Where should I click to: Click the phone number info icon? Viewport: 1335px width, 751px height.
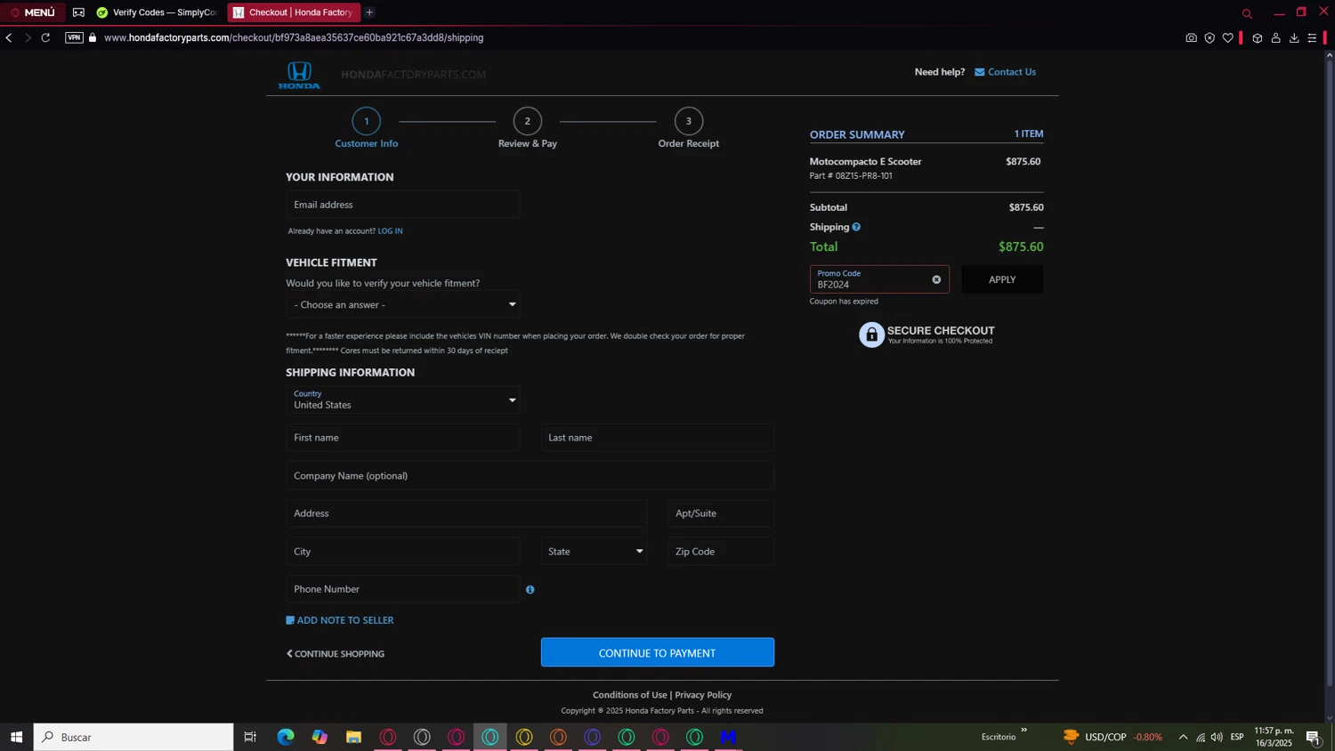tap(530, 590)
